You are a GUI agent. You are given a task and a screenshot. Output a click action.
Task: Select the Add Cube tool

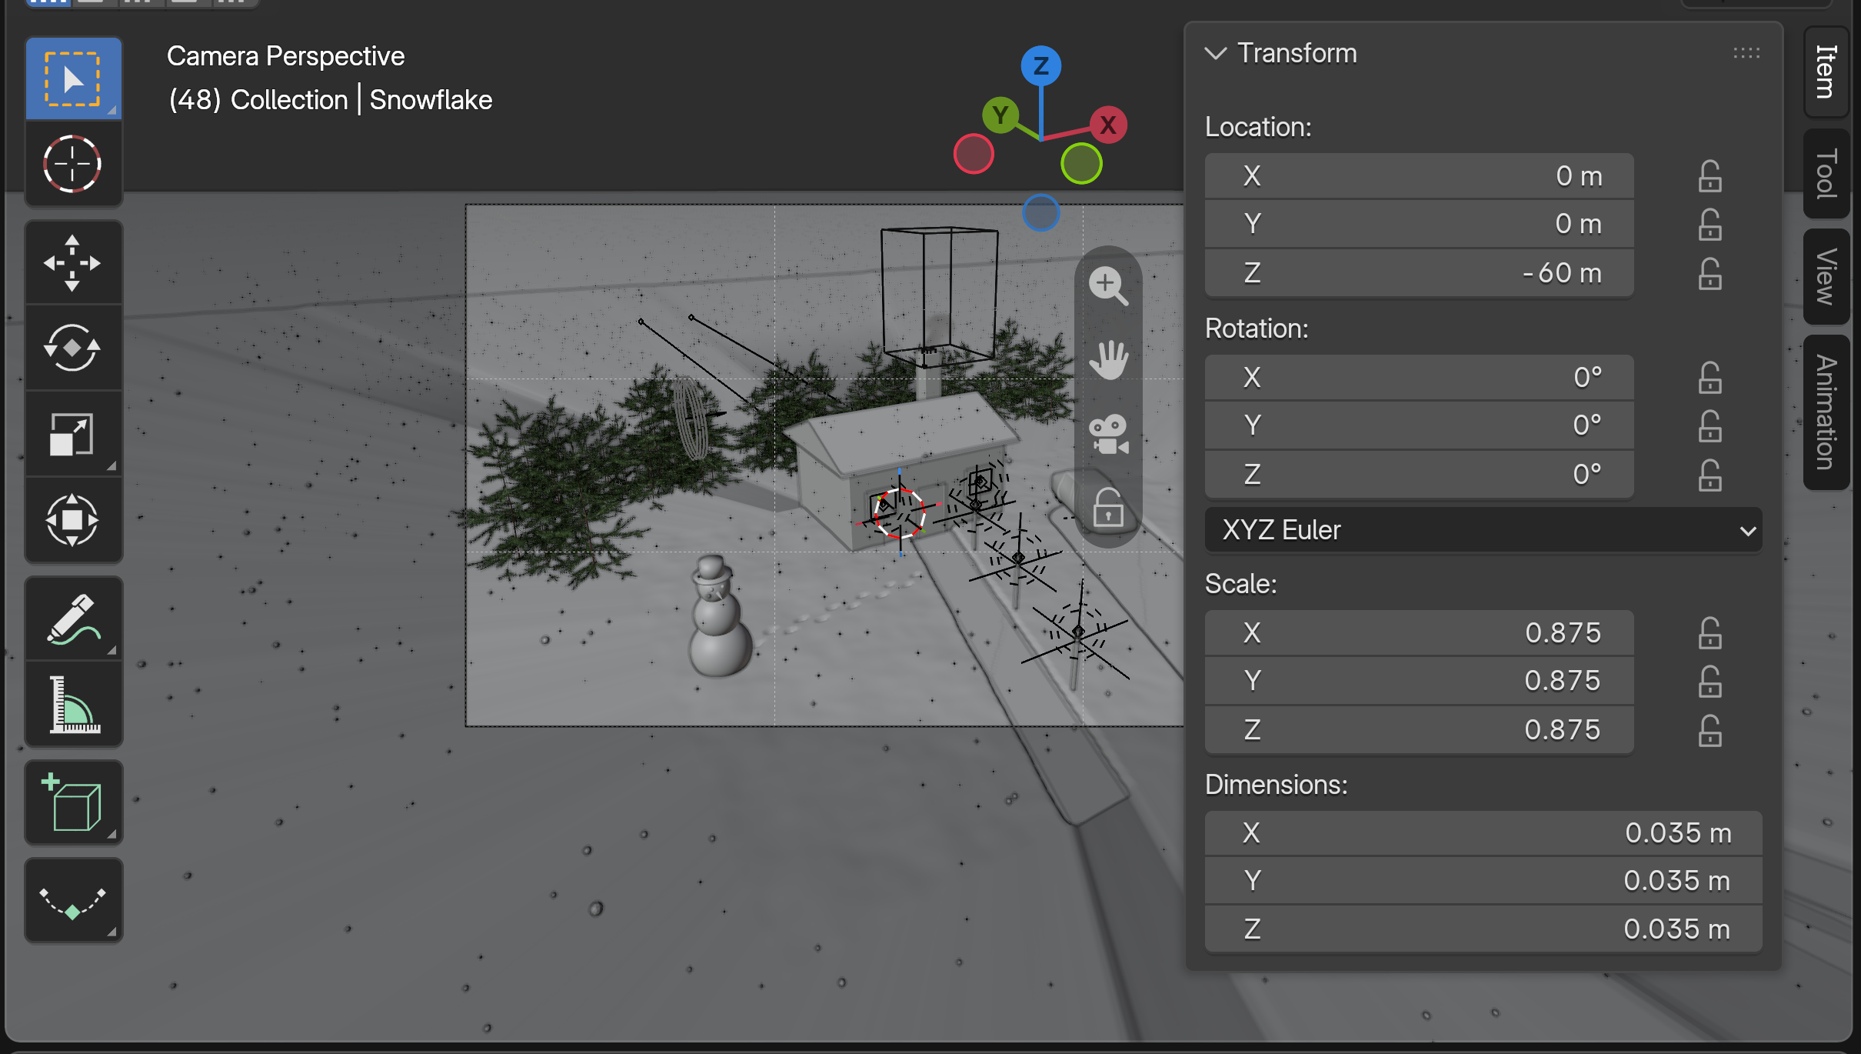coord(73,803)
